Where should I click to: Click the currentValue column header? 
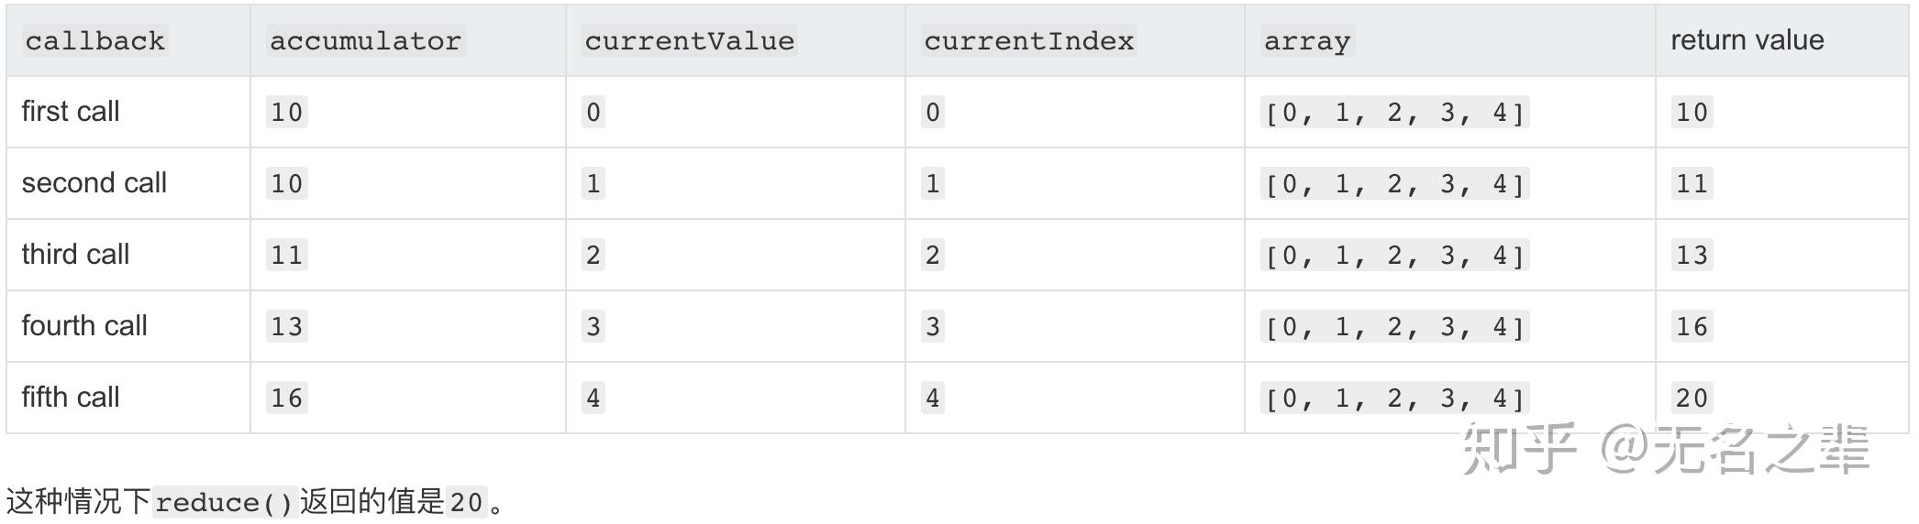[x=689, y=41]
